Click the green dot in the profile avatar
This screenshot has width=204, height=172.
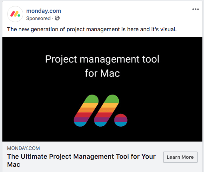click(19, 16)
